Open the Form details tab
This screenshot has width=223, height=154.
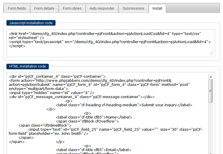(44, 8)
